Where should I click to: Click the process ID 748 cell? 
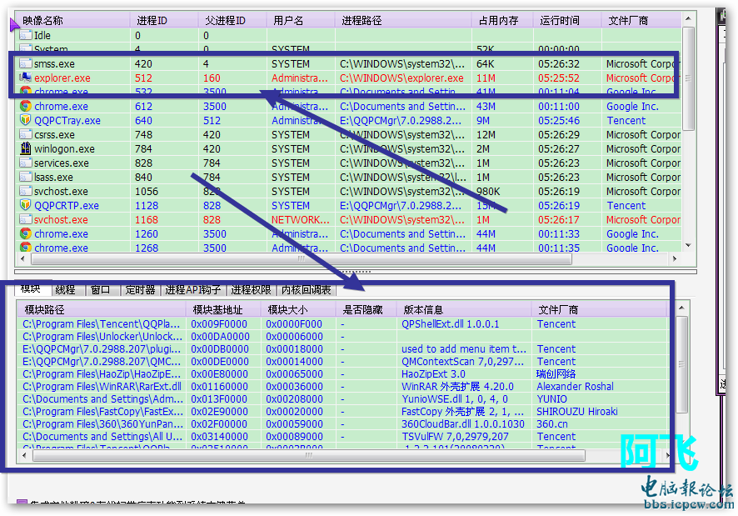click(x=143, y=135)
